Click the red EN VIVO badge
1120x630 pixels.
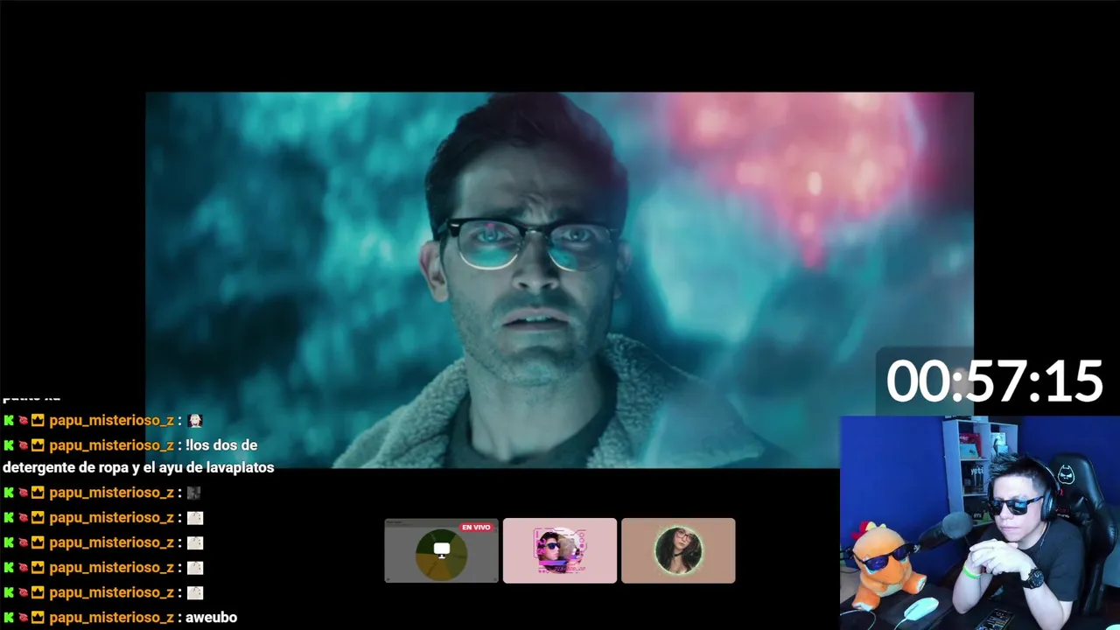pyautogui.click(x=476, y=528)
